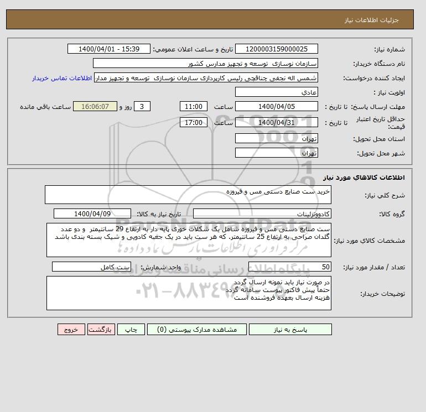The width and height of the screenshot is (426, 412).
Task: Click the unit field 'ست کامل'
Action: coord(91,267)
